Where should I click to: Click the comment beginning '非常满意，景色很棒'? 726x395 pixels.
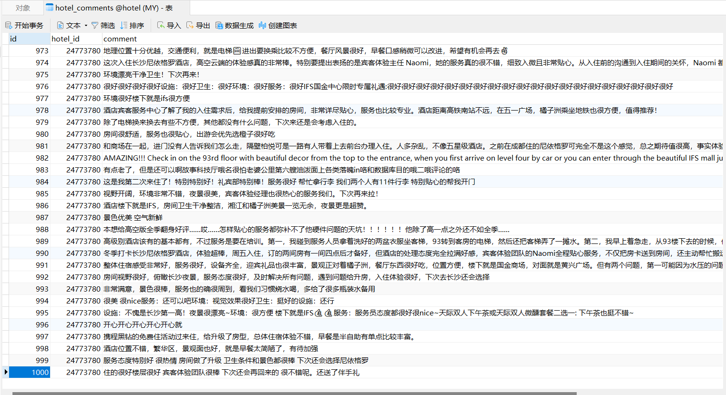tap(239, 289)
